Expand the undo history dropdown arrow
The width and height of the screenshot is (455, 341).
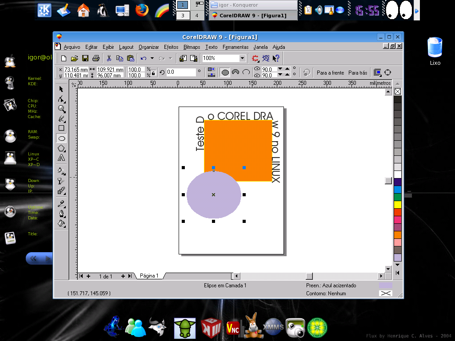[x=152, y=58]
